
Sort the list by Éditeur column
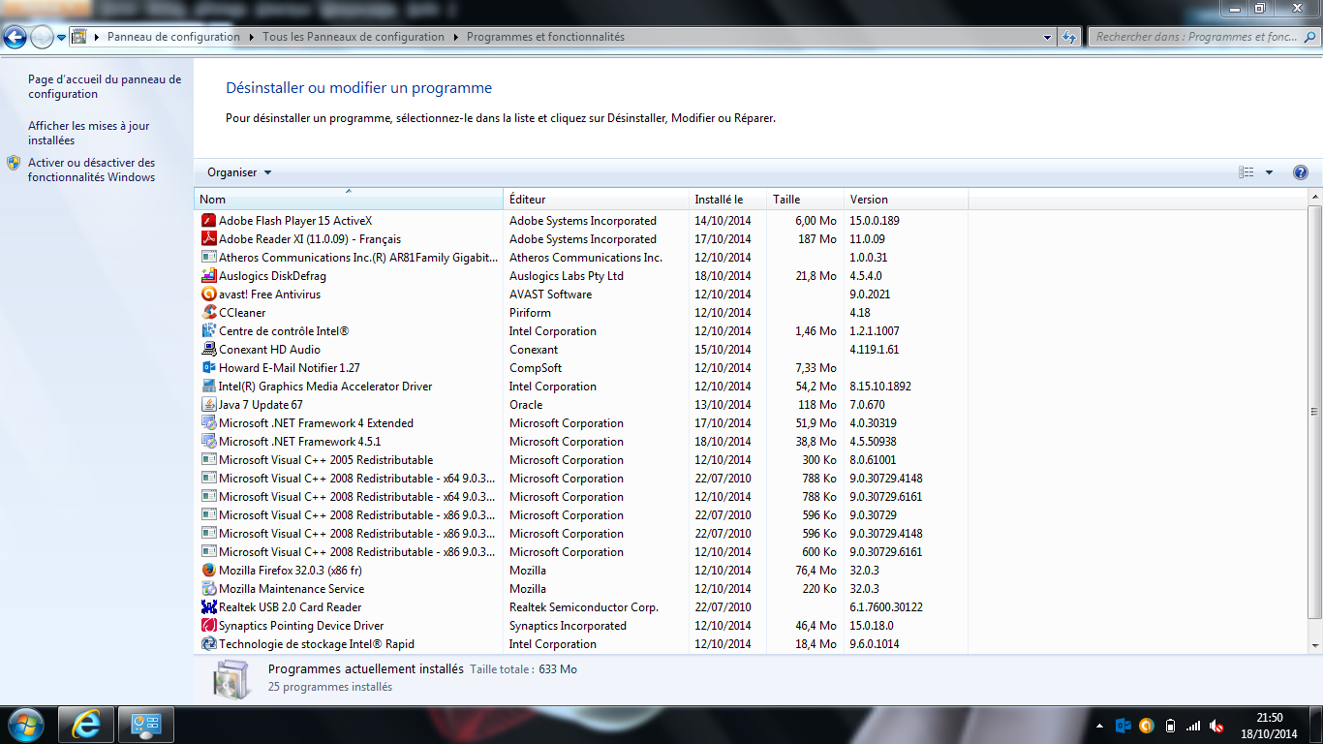pos(597,200)
